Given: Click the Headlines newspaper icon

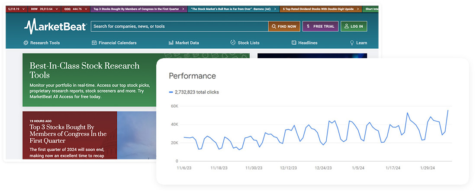Looking at the screenshot, I should pyautogui.click(x=294, y=43).
